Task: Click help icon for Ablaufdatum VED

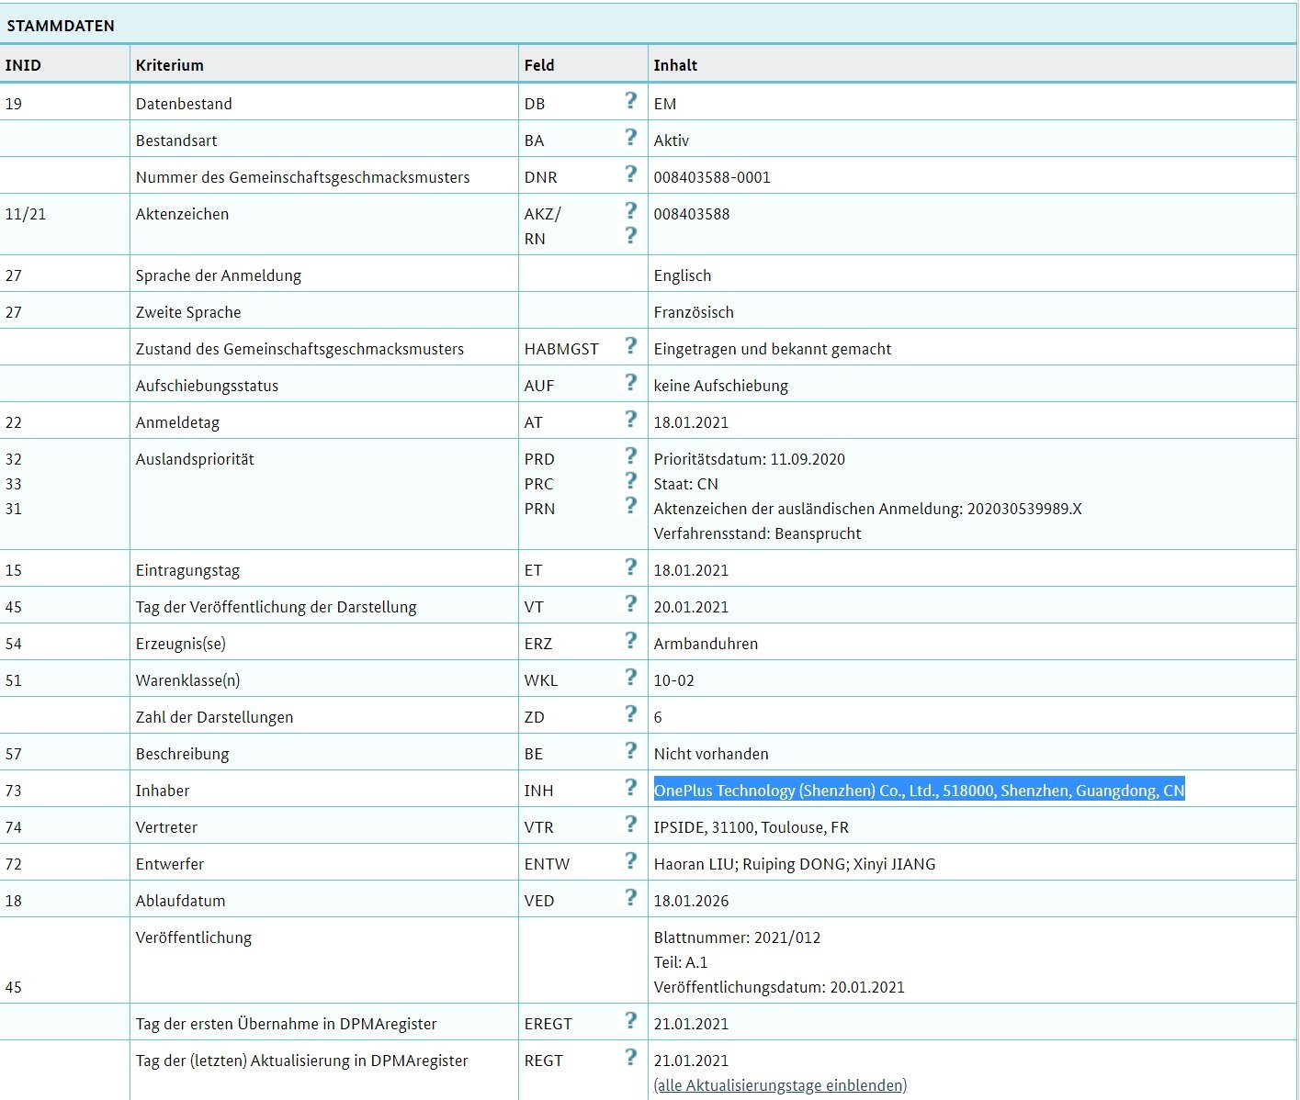Action: pos(630,897)
